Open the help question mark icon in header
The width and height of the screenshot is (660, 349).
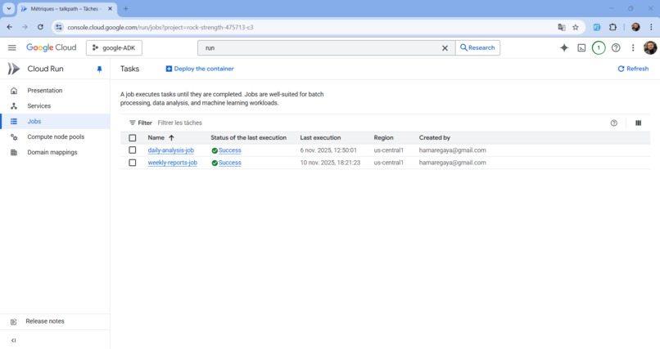[x=616, y=48]
